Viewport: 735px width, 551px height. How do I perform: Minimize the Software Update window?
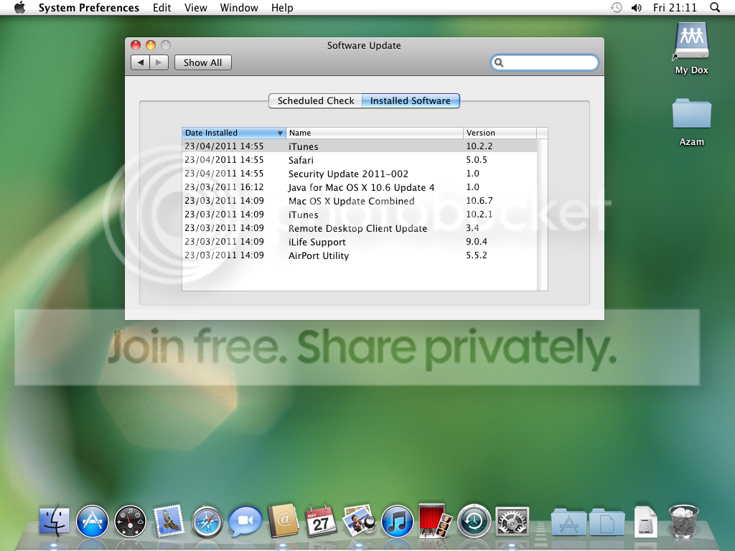pyautogui.click(x=151, y=45)
